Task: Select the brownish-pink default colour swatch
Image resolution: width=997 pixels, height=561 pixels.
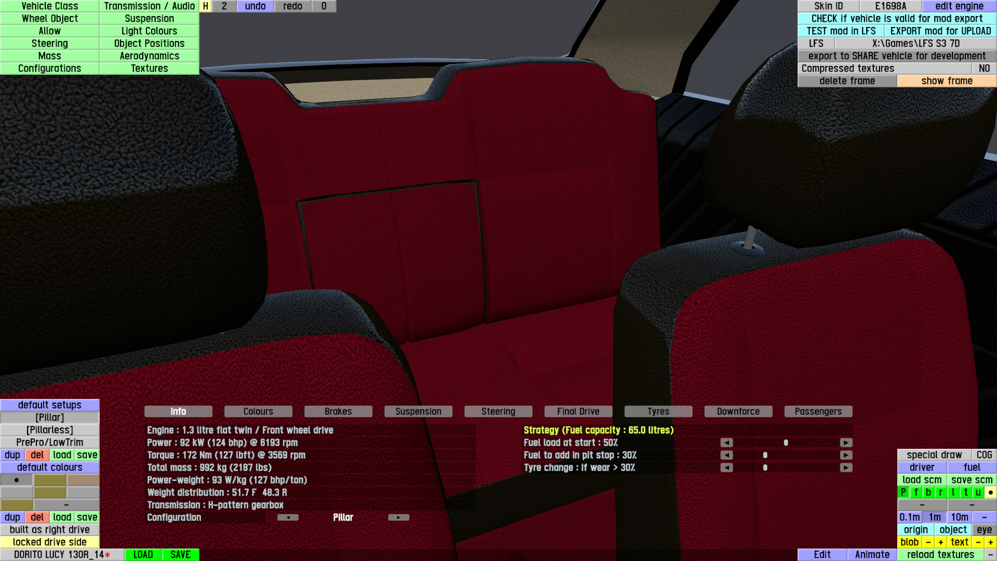Action: (83, 480)
